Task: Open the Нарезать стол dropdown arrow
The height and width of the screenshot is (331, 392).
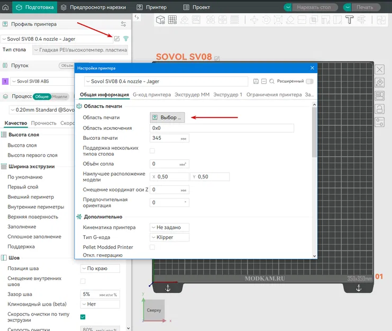Action: point(288,7)
